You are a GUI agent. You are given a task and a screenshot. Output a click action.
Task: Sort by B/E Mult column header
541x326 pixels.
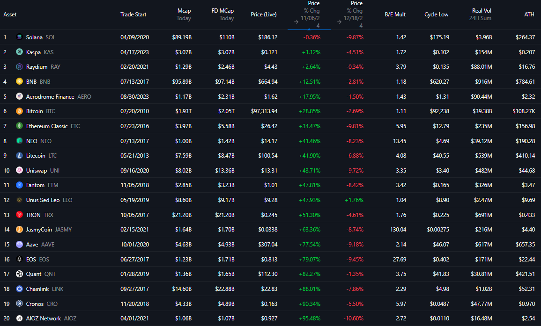click(x=395, y=14)
